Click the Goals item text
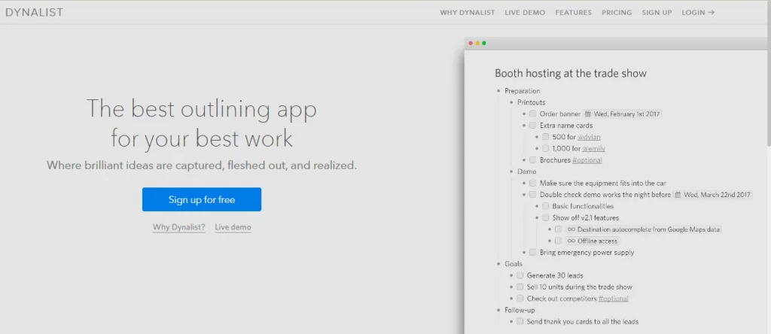Screen dimensions: 771x334 [513, 264]
